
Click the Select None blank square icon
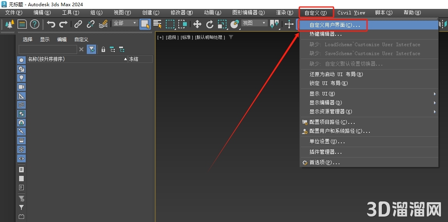point(21,179)
